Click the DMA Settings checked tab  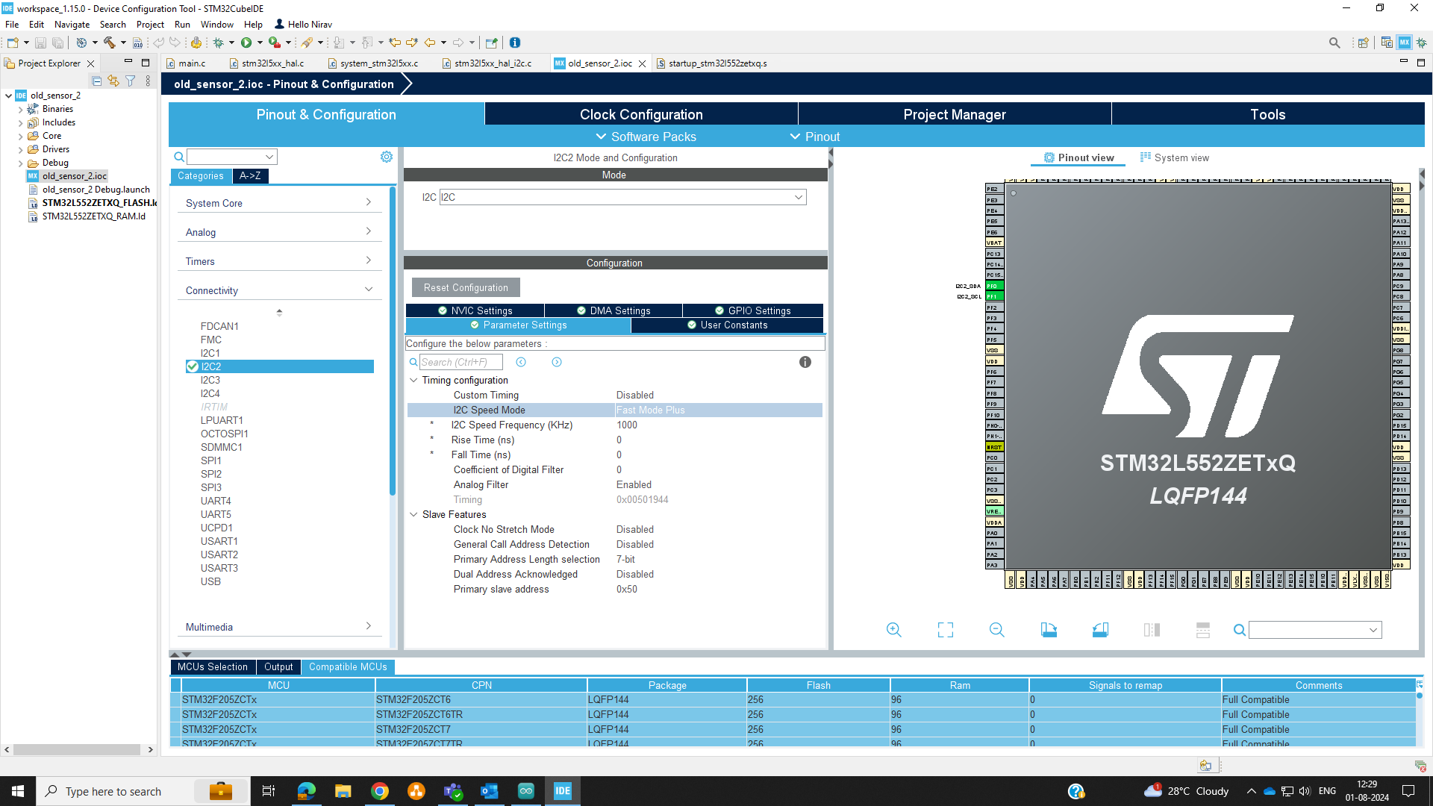click(x=614, y=310)
